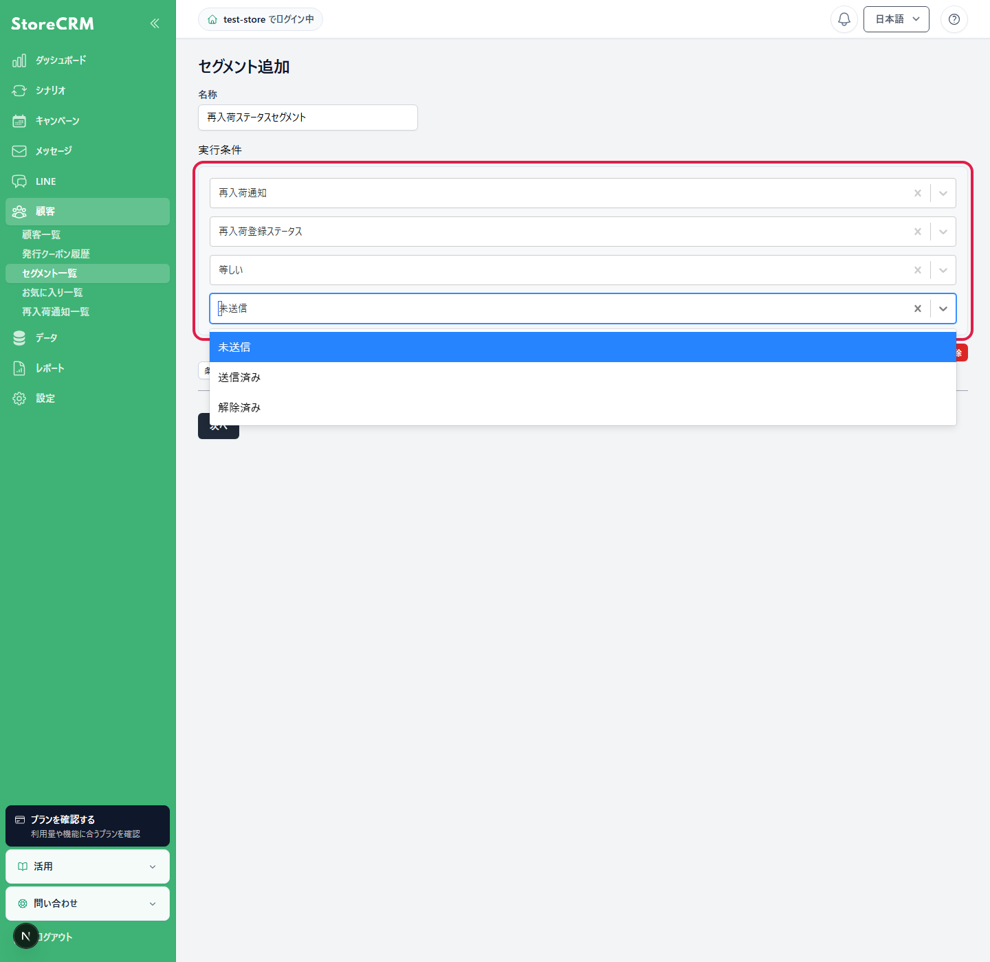Click the N avatar icon at bottom-left
Image resolution: width=990 pixels, height=962 pixels.
click(26, 936)
